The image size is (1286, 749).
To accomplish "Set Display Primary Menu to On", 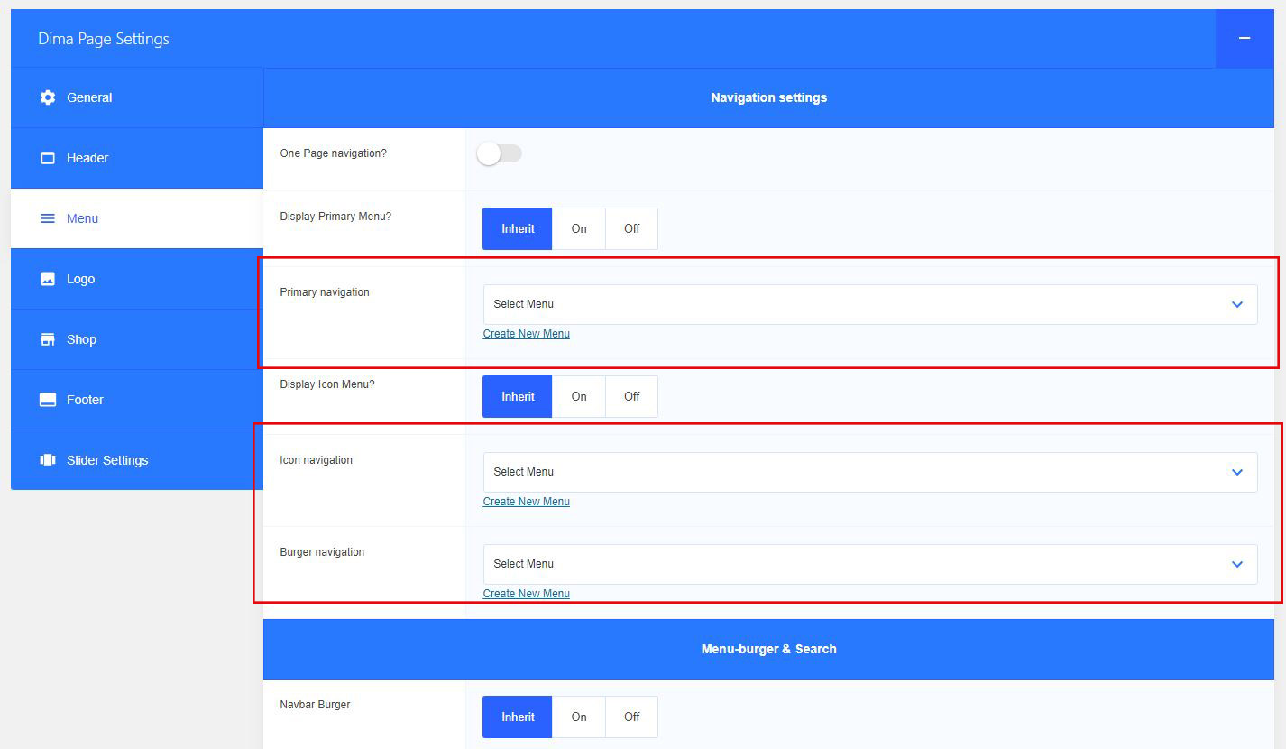I will pyautogui.click(x=579, y=229).
